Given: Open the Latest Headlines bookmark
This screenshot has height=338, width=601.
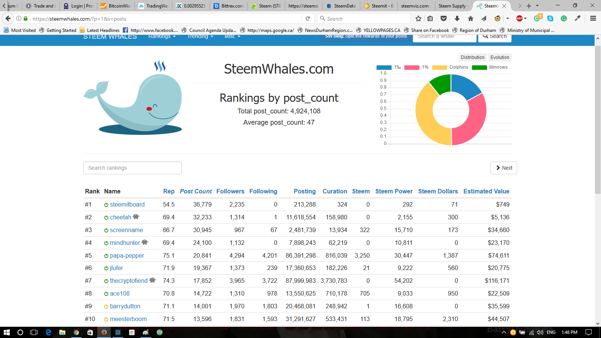Looking at the screenshot, I should pos(100,30).
